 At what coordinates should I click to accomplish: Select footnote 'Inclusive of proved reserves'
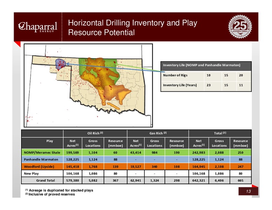click(x=52, y=194)
